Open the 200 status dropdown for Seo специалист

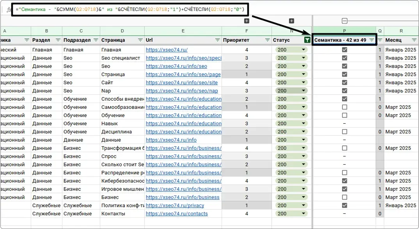[304, 58]
